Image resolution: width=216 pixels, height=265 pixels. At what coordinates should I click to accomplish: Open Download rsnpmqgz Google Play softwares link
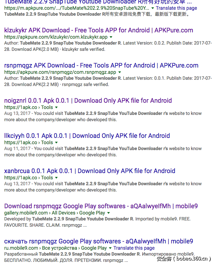(x=101, y=206)
